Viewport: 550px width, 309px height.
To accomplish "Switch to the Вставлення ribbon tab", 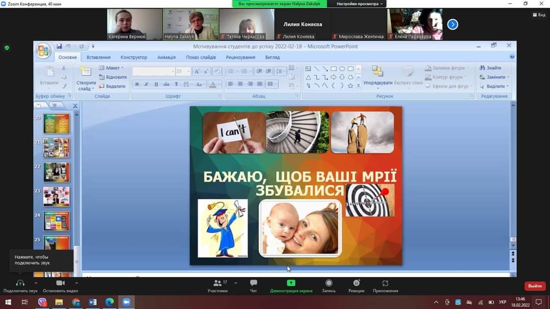I will (x=98, y=57).
